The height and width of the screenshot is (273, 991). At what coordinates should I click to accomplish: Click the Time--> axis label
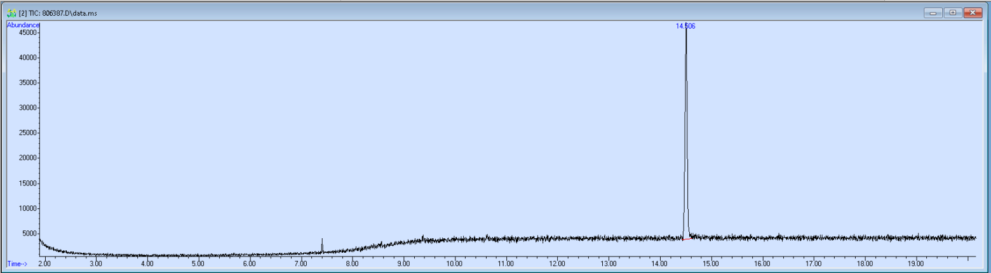pos(17,263)
